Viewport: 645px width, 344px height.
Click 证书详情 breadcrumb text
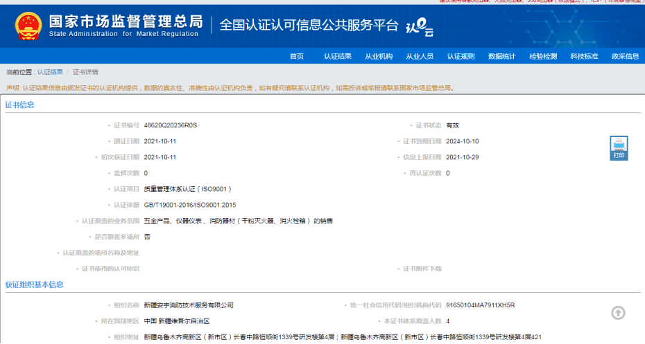click(x=85, y=72)
